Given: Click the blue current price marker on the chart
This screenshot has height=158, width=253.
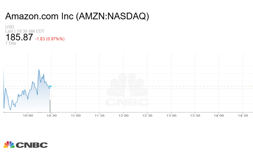Looking at the screenshot, I should coord(50,86).
